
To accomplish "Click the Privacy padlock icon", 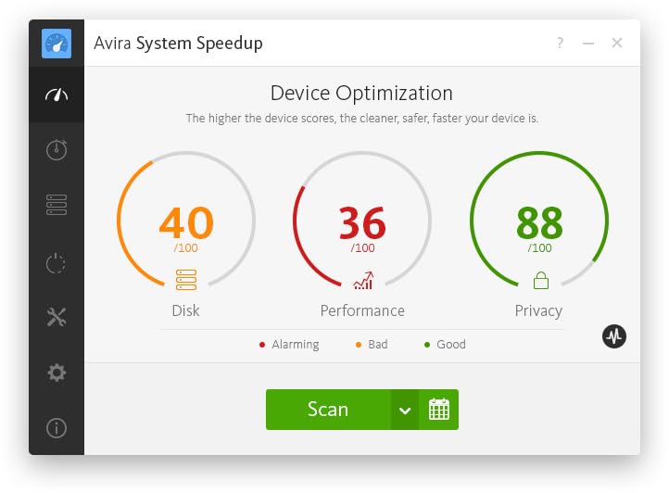I will point(539,279).
